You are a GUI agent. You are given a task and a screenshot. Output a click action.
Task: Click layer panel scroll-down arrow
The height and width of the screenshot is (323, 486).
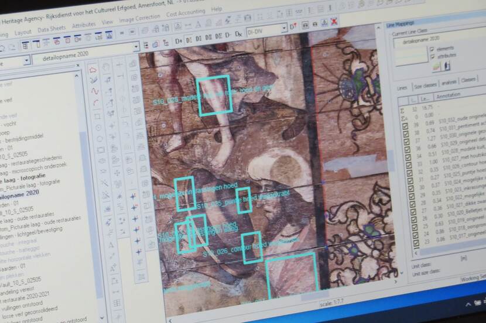pos(102,317)
